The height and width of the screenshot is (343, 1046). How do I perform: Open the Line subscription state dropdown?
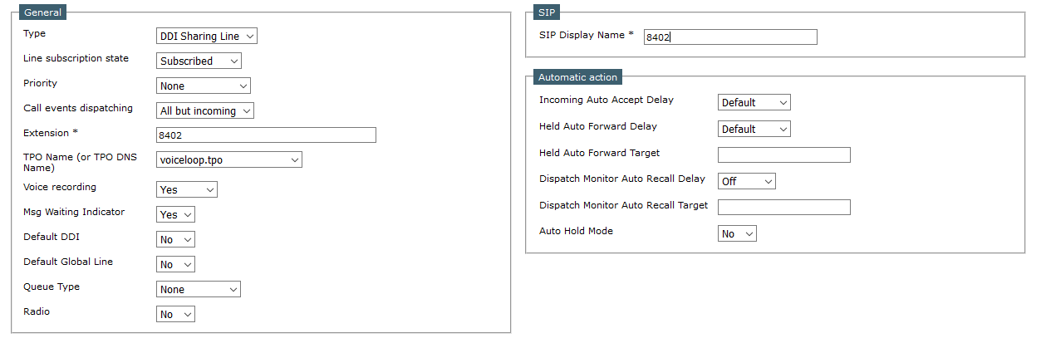coord(199,61)
